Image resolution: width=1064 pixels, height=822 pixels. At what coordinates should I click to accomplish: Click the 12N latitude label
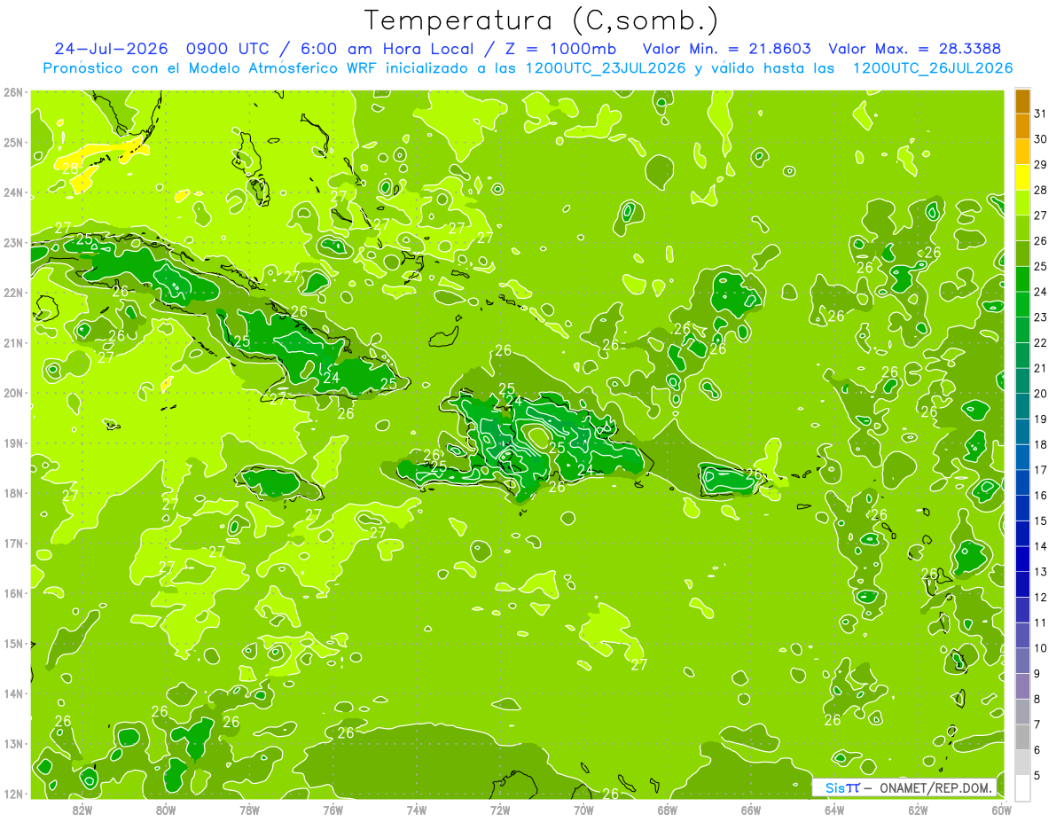click(x=13, y=794)
